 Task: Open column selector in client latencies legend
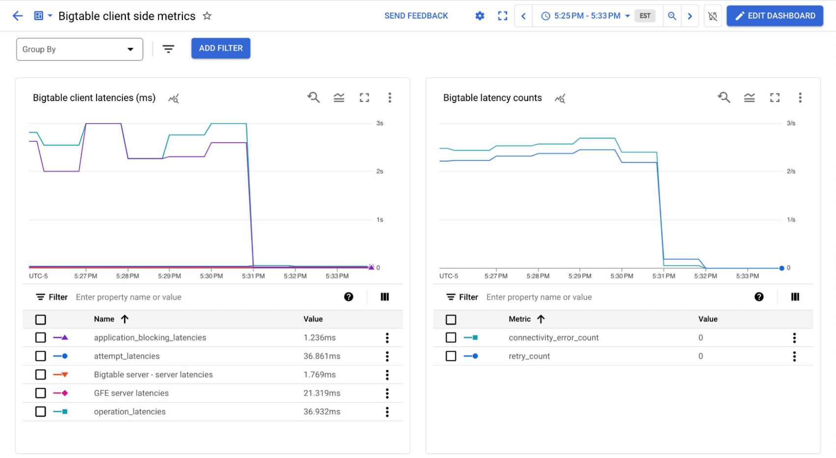385,297
